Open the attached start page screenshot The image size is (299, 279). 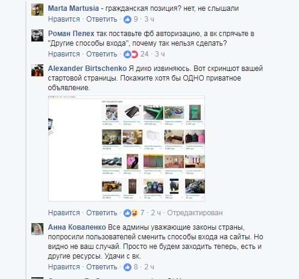coord(127,149)
